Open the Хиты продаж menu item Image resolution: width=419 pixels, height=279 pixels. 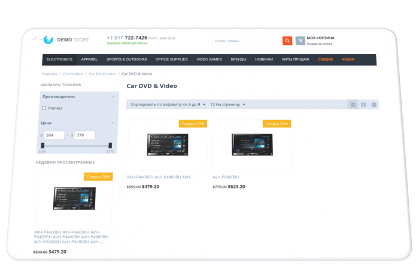(x=295, y=59)
